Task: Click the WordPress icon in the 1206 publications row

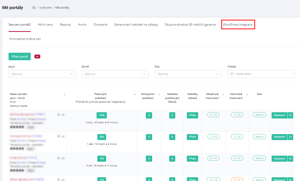Action: click(59, 115)
